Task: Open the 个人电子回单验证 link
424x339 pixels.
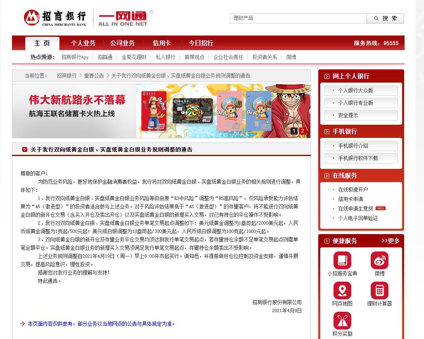Action: (x=358, y=218)
